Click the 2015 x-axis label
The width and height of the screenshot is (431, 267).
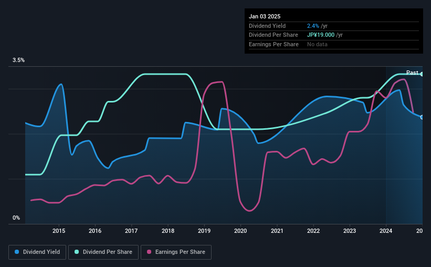59,231
